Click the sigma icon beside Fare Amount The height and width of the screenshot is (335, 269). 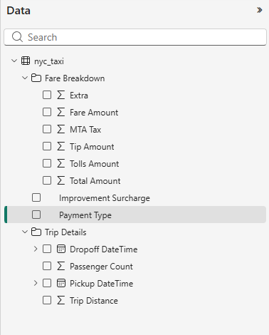pos(61,112)
